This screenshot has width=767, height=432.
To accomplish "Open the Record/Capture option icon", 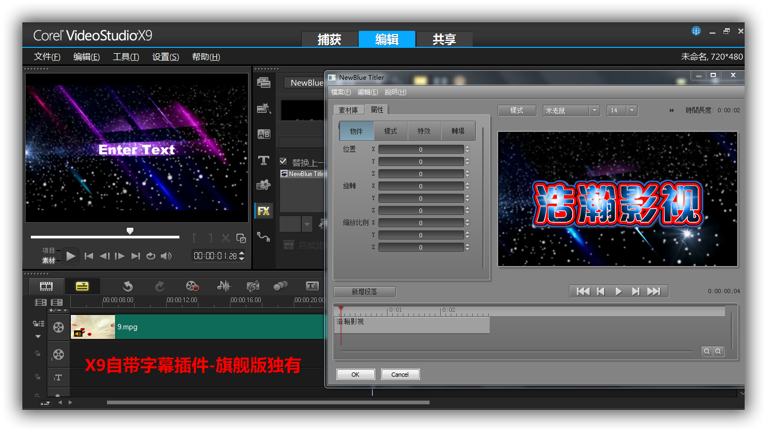I will tap(192, 286).
